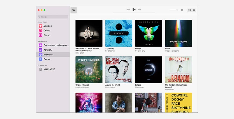This screenshot has height=119, width=234.
Task: Click Moonbeam under the Eclipse title
Action: [140, 87]
